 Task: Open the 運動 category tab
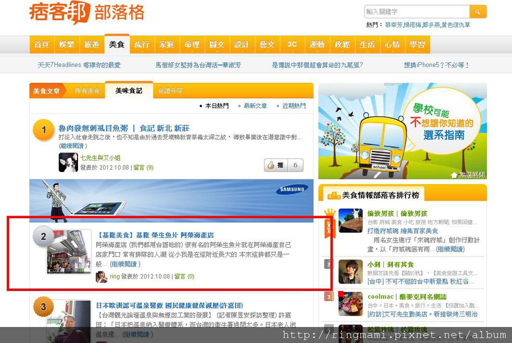[x=317, y=44]
